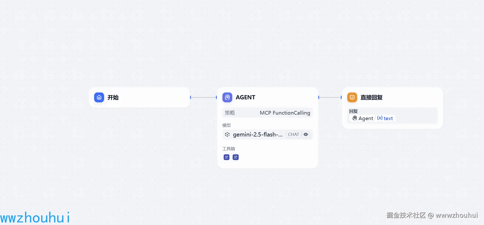Screen dimensions: 484x225
Task: Select the 开始 node title
Action: (113, 97)
